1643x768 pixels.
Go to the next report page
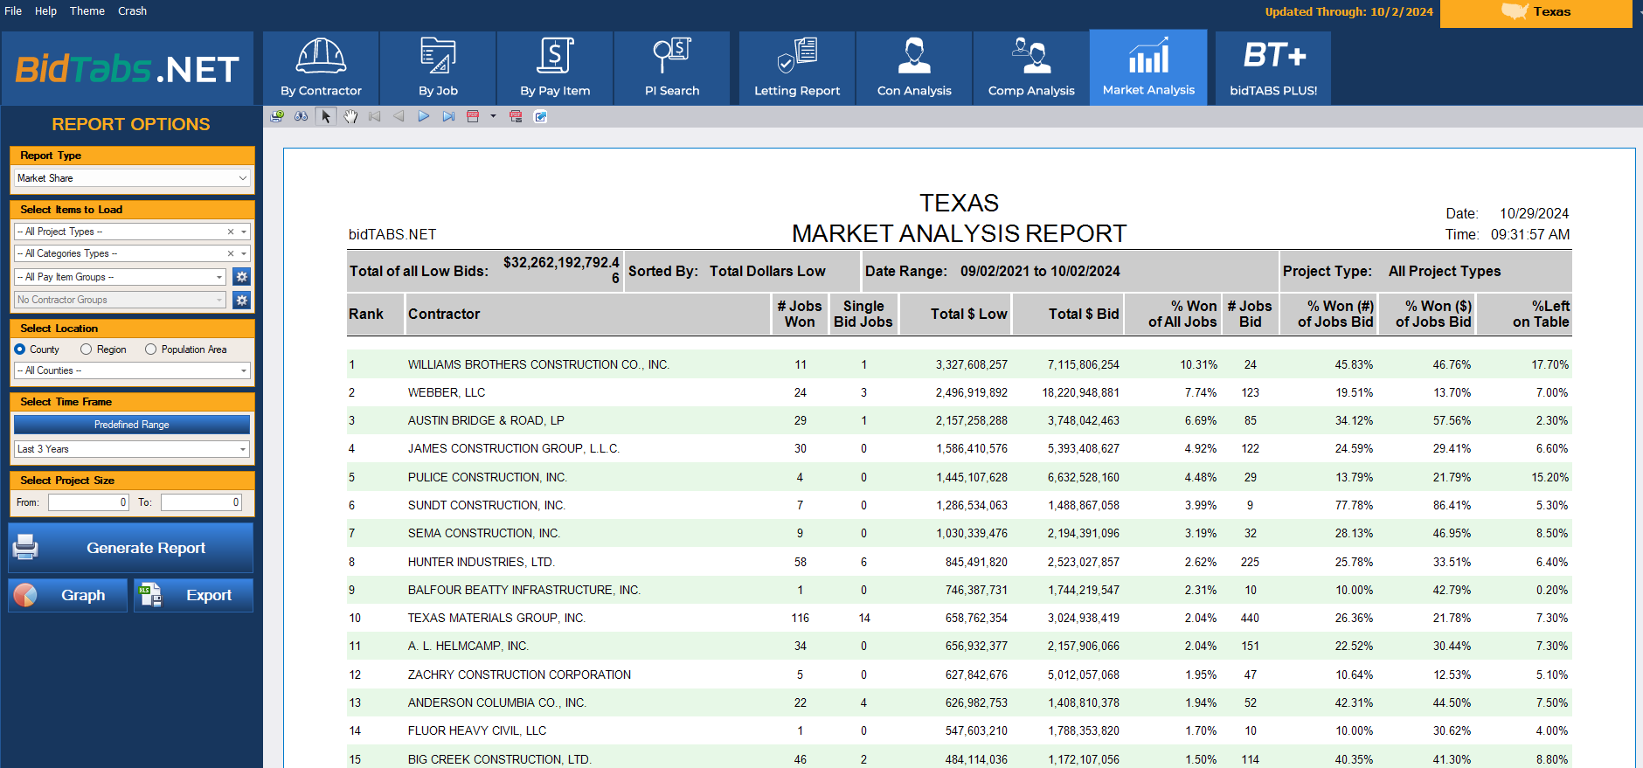pos(424,116)
